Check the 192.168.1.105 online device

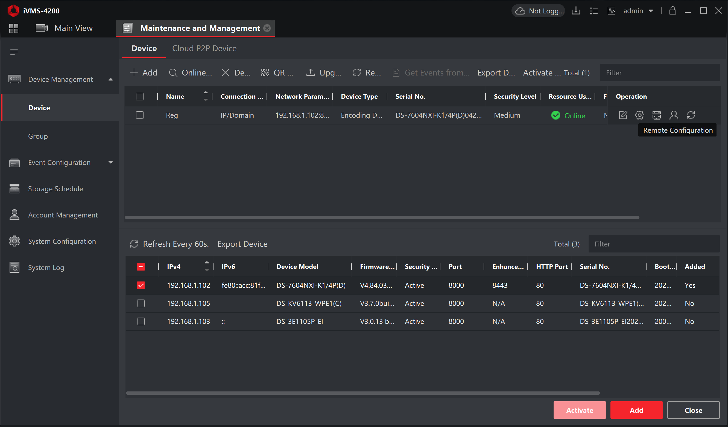(x=141, y=303)
